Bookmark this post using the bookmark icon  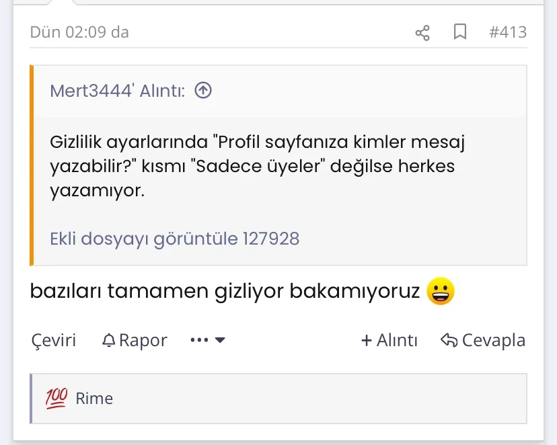(460, 32)
